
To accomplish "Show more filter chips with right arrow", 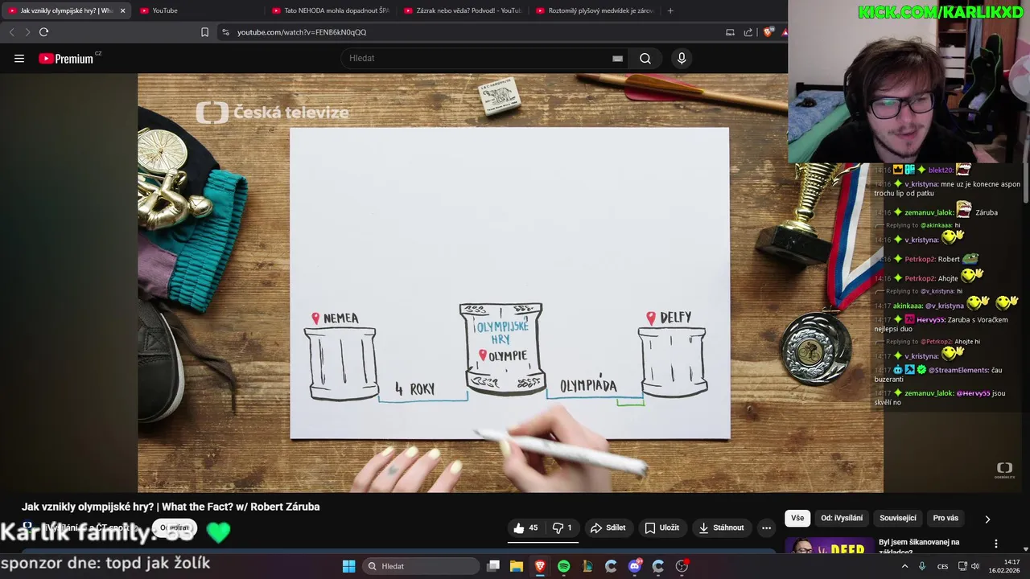I will click(x=987, y=519).
